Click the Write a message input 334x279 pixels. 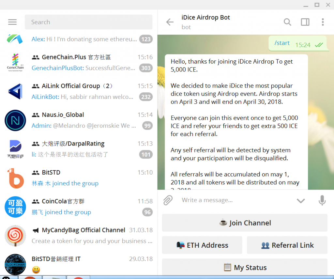tap(236, 200)
